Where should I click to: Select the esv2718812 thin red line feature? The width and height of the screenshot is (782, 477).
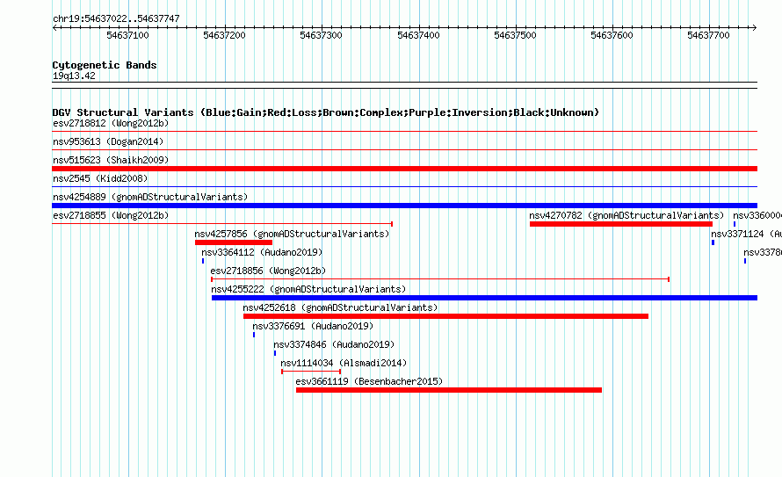point(404,132)
